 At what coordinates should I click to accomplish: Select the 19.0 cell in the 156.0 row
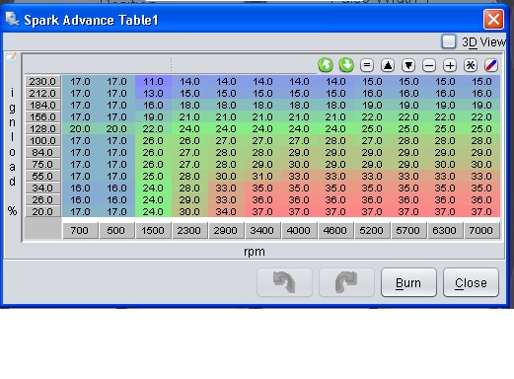pos(153,116)
